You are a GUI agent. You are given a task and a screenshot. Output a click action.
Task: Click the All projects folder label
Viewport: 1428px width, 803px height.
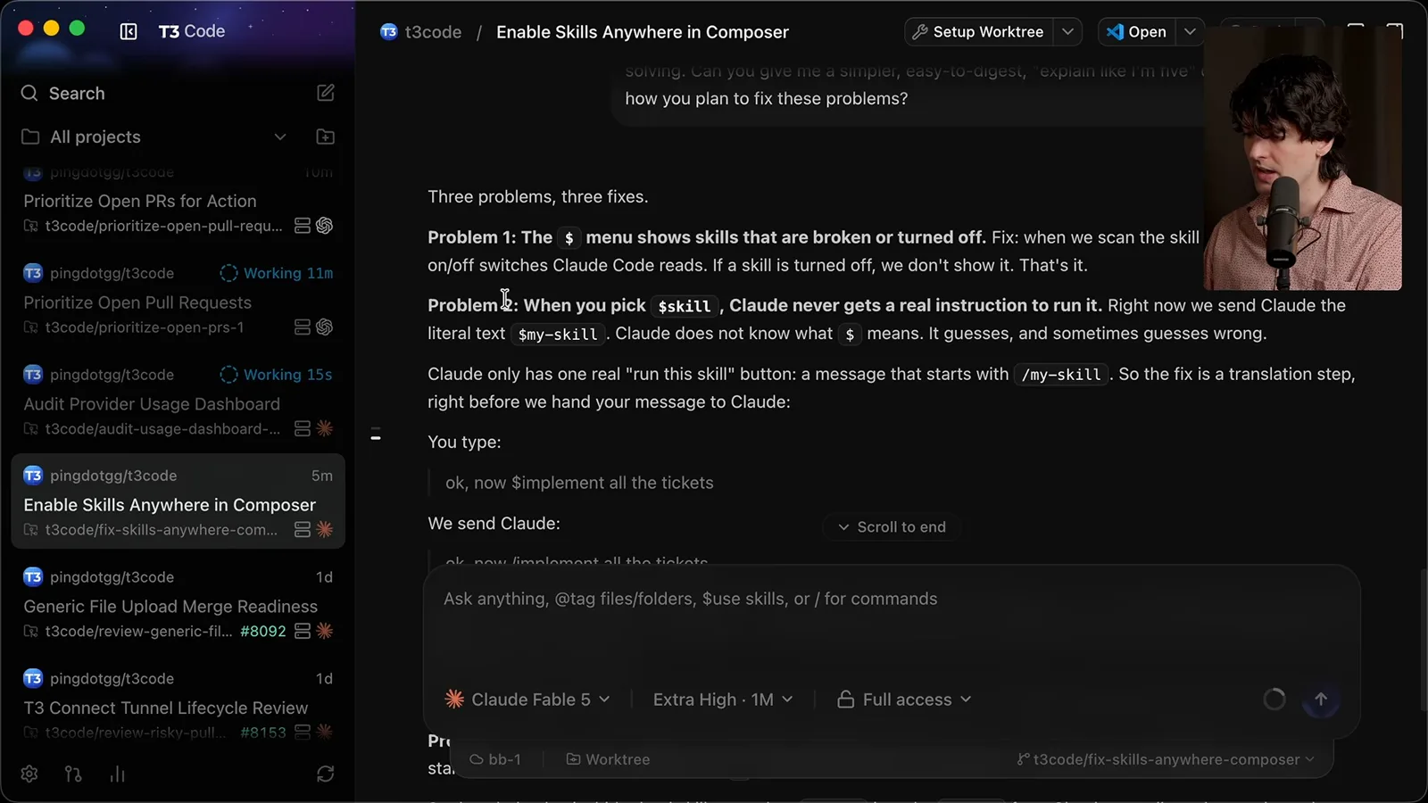(95, 137)
